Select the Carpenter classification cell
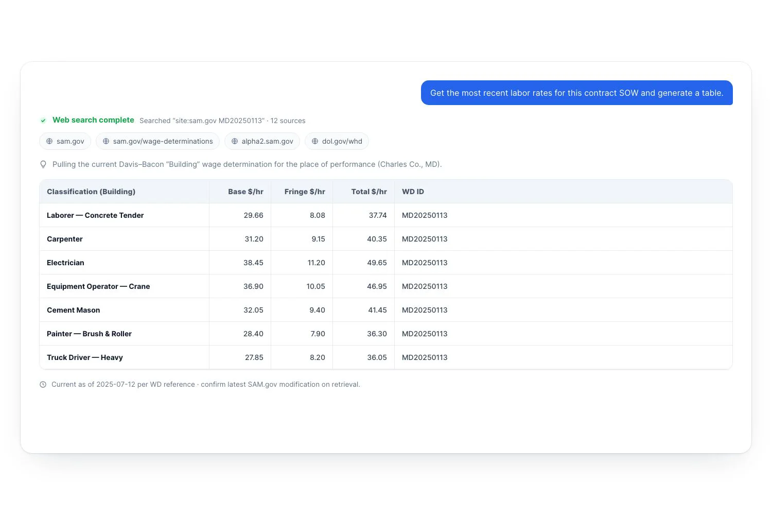The width and height of the screenshot is (772, 515). click(x=124, y=239)
